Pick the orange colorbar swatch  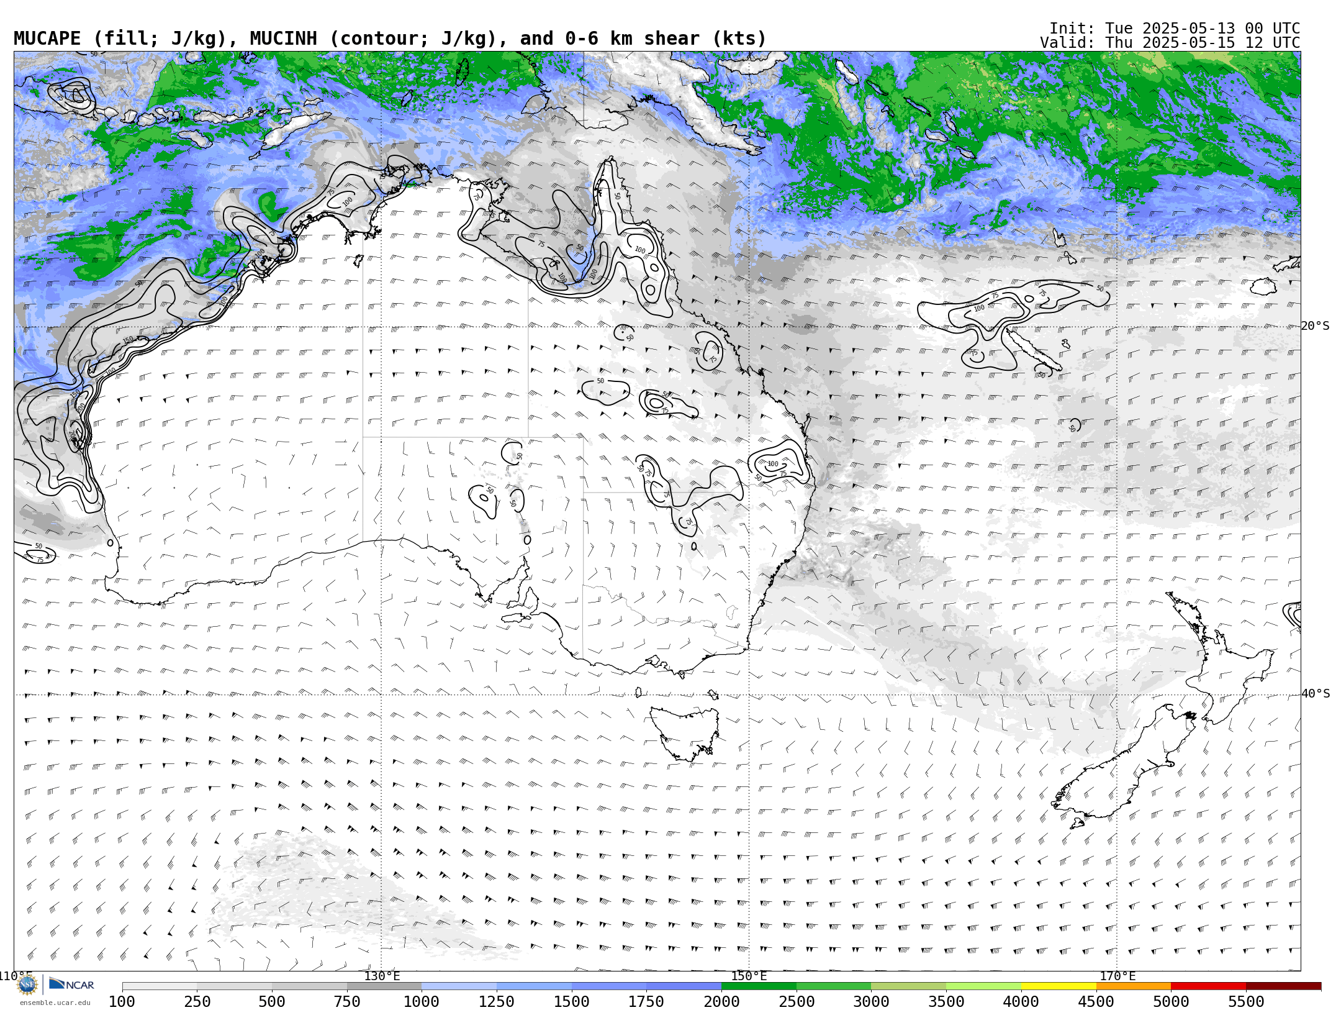pyautogui.click(x=1134, y=986)
